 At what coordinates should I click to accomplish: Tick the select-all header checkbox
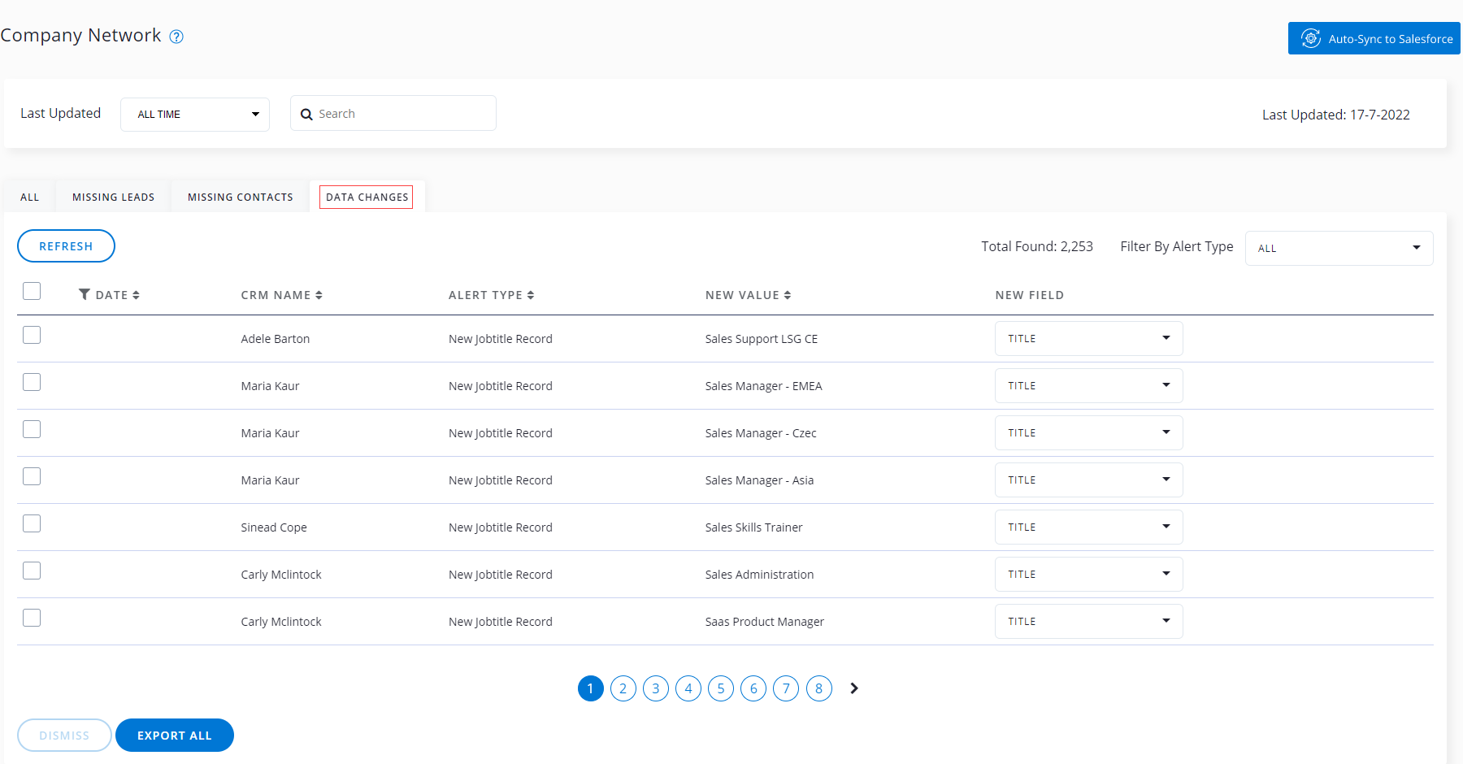32,291
